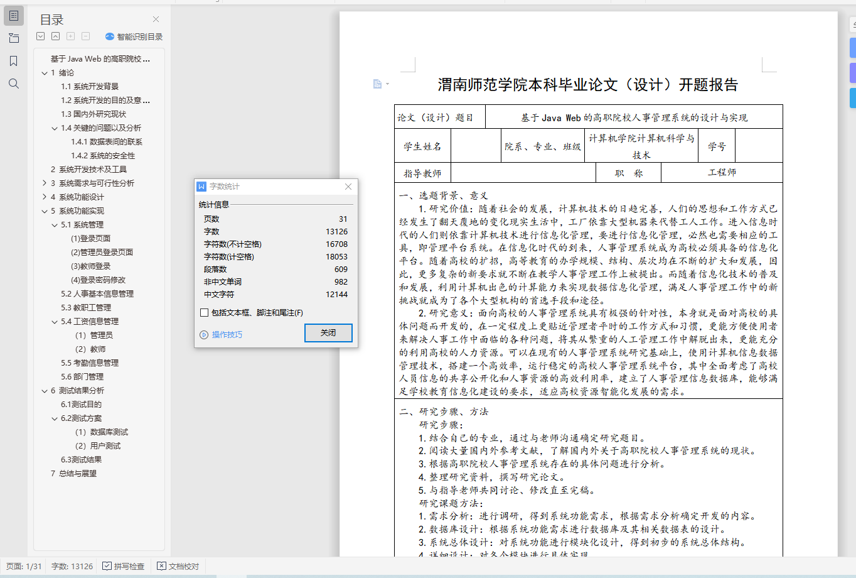The image size is (856, 578).
Task: Click the 非中文单词 row in dialog
Action: (276, 282)
